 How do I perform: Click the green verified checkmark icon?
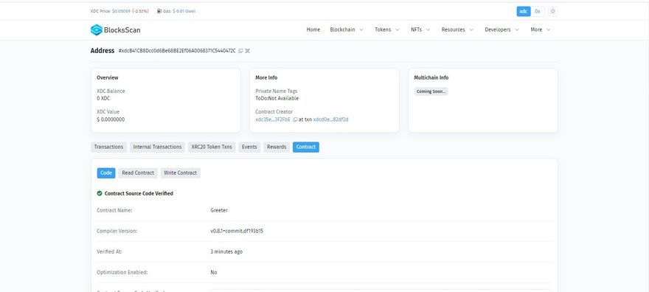(100, 193)
